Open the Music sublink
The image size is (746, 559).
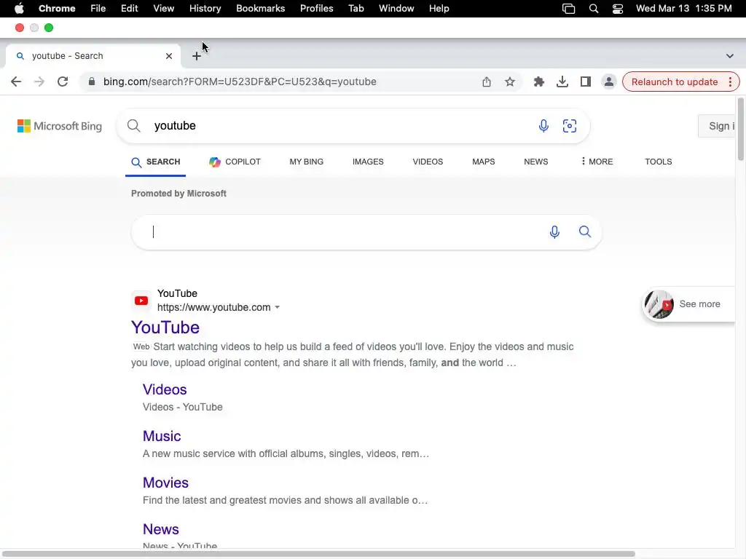click(162, 436)
